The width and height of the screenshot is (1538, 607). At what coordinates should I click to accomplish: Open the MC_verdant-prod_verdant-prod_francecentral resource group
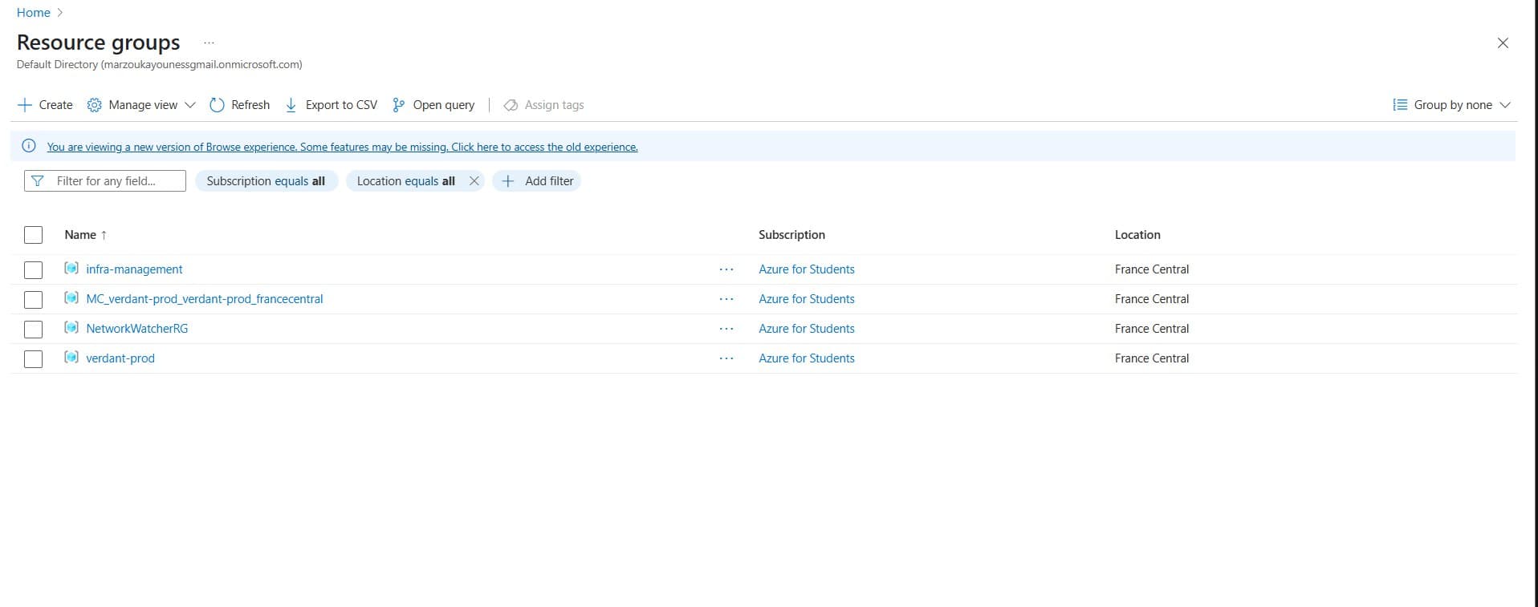coord(204,299)
